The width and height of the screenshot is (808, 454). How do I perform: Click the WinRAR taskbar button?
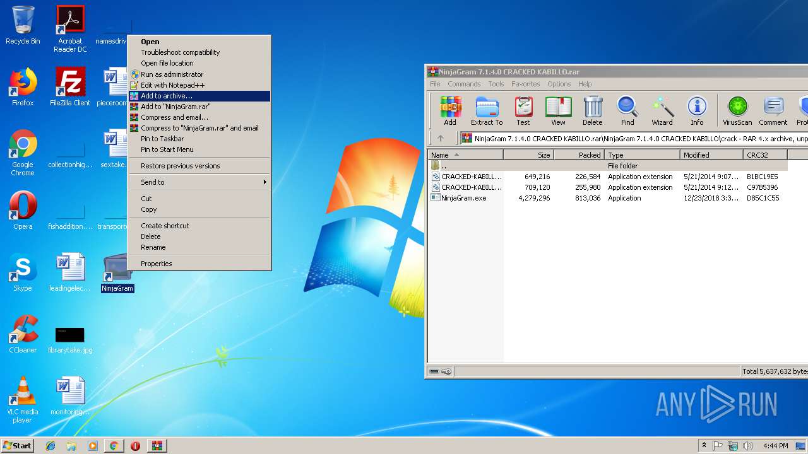pyautogui.click(x=157, y=446)
